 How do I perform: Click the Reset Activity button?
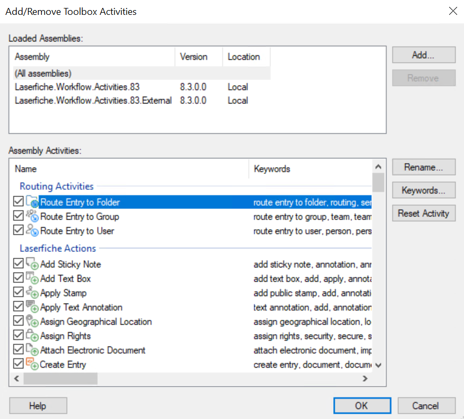coord(423,213)
